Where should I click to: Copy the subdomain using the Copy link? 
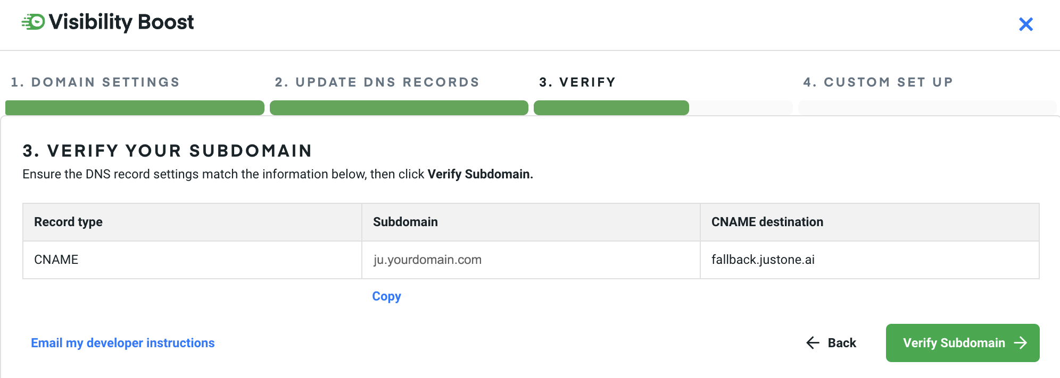pyautogui.click(x=386, y=296)
